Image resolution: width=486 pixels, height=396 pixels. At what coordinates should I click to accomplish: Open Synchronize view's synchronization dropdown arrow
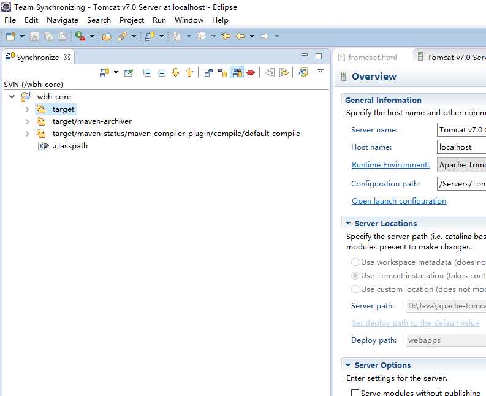click(116, 72)
